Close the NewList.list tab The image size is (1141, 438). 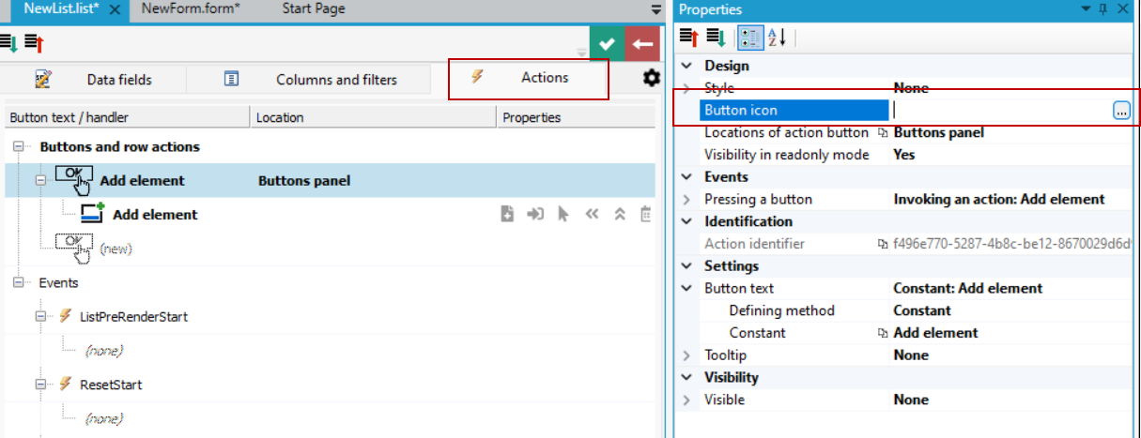click(115, 9)
